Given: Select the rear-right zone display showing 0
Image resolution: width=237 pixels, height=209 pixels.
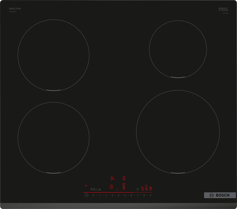Looking at the screenshot, I should click(x=124, y=178).
